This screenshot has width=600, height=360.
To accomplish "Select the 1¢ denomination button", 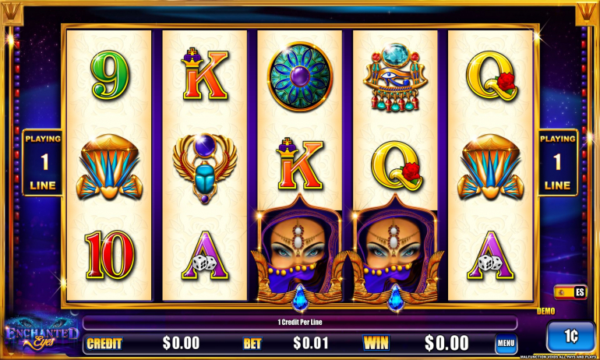I will tap(570, 337).
